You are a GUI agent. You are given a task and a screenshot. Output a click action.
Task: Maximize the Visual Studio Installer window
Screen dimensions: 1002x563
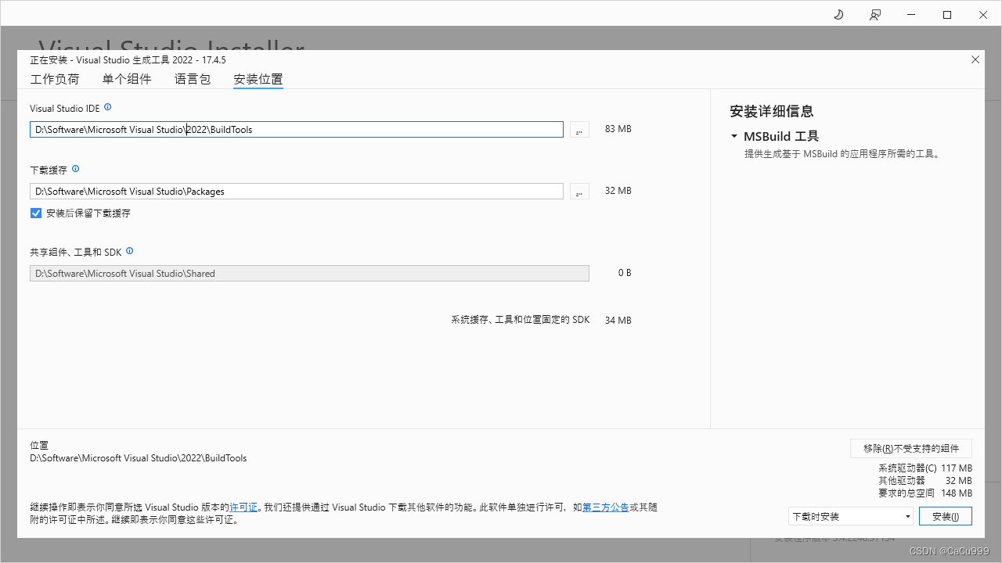947,15
